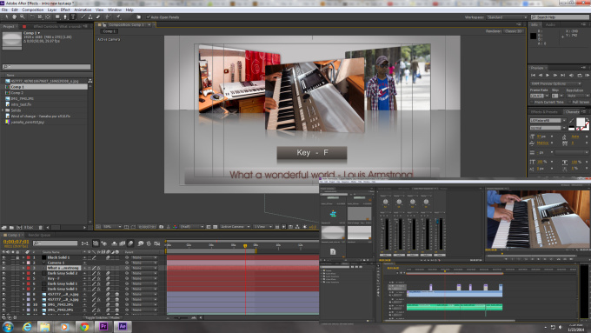Play the RAM preview
Screen dimensions: 591x333
coord(587,76)
